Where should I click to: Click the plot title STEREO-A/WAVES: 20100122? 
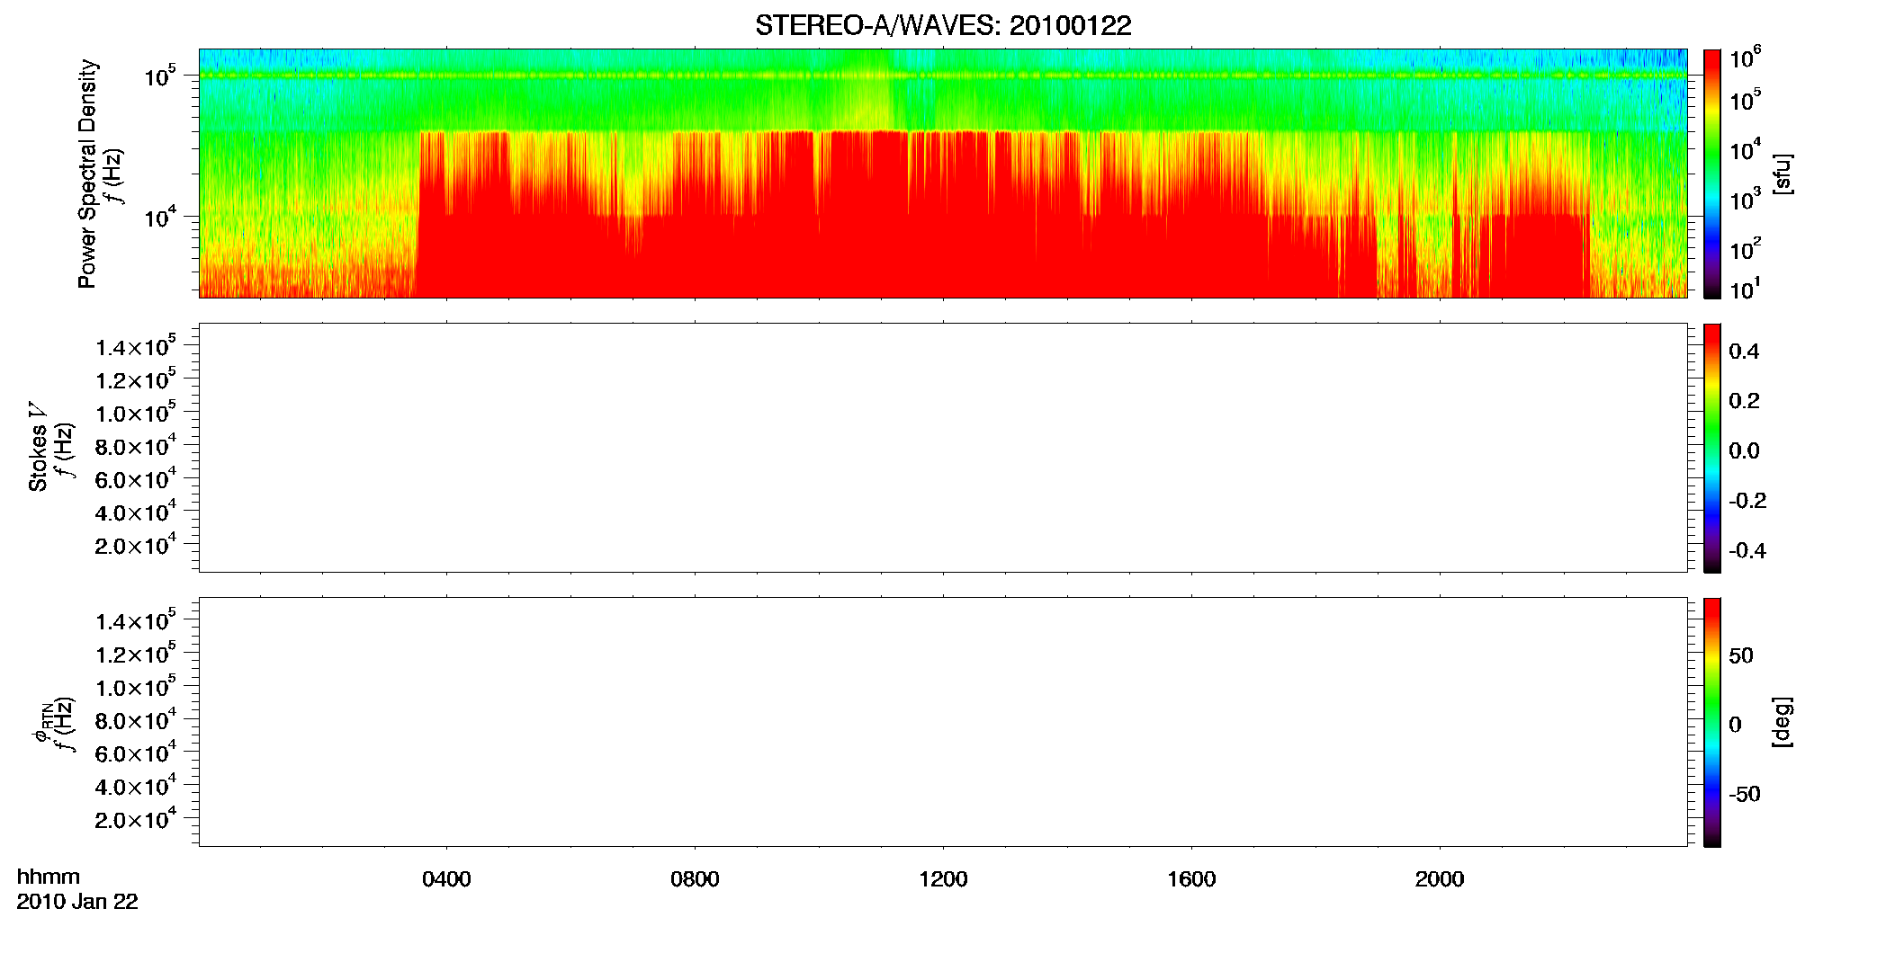[943, 25]
